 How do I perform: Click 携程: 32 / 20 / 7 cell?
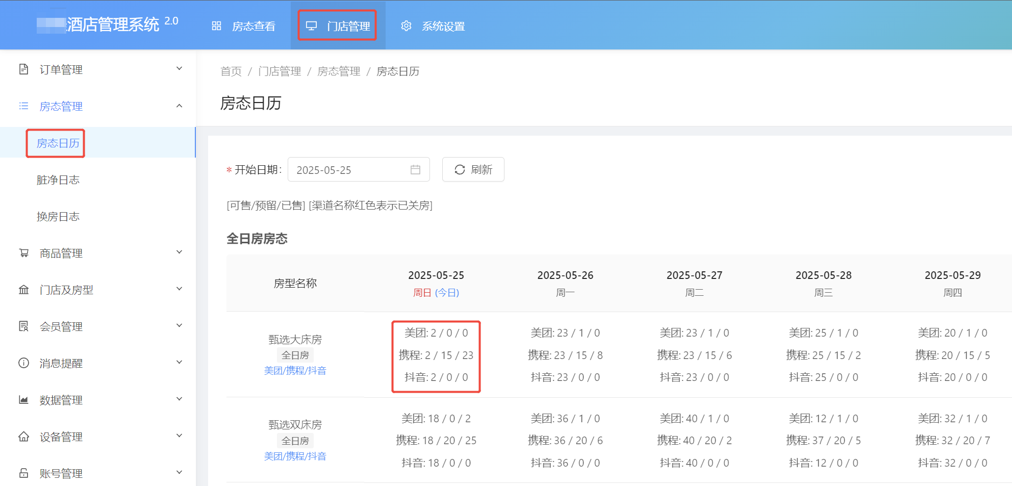tap(952, 441)
